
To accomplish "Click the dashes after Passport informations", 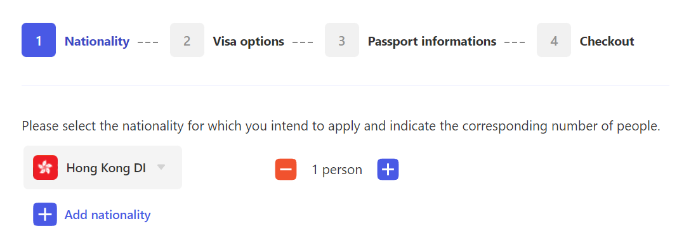I will click(x=515, y=42).
